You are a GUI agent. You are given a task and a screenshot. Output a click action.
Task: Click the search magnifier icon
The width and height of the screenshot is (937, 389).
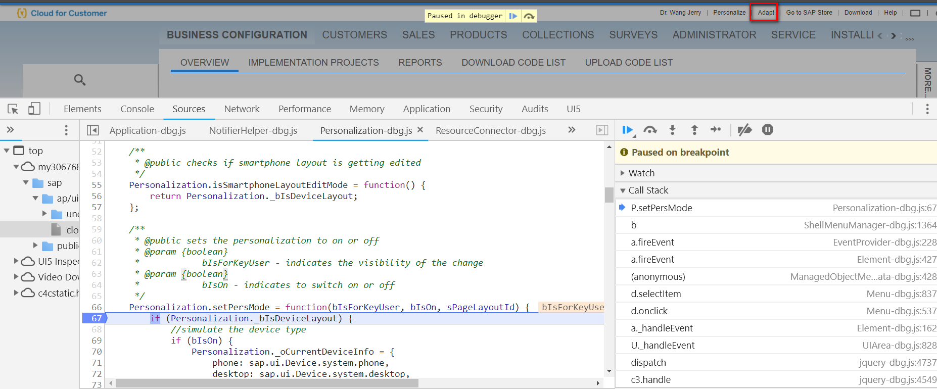click(x=80, y=79)
